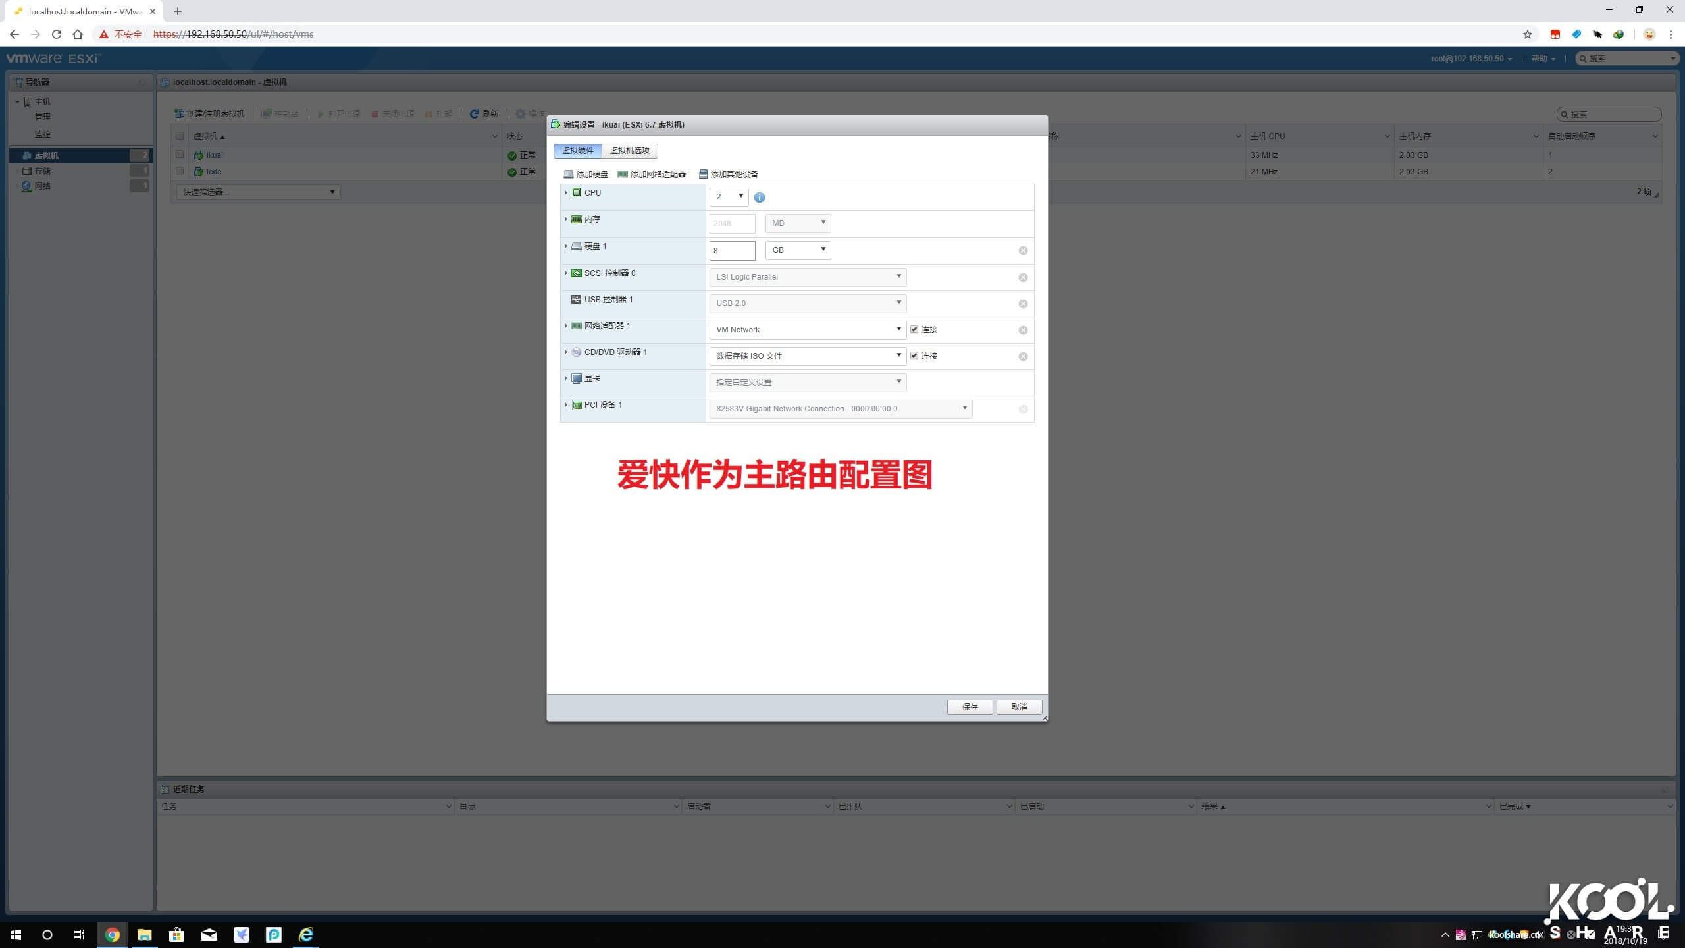Switch to the 虚拟机选项 tab
This screenshot has width=1685, height=948.
[x=631, y=150]
